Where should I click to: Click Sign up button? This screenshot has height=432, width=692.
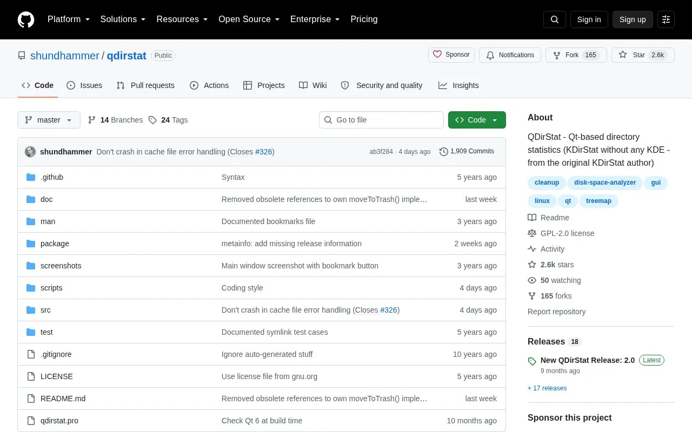(x=633, y=19)
